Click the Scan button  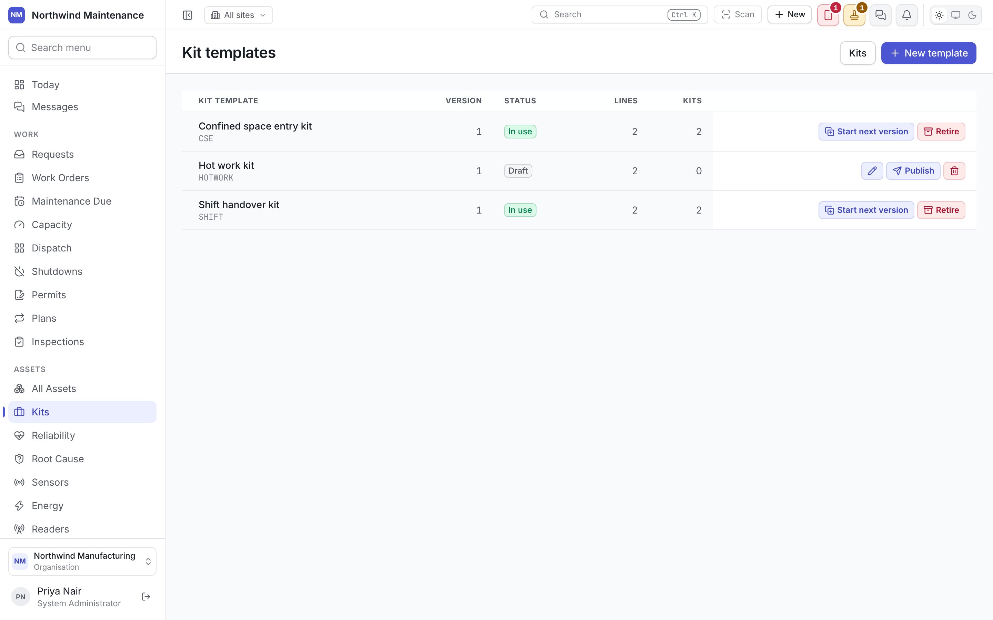[738, 15]
